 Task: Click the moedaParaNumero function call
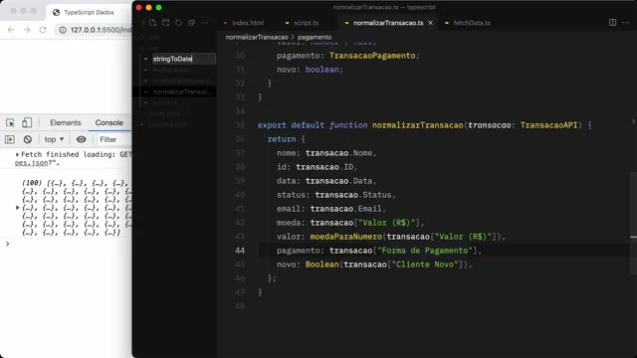click(x=345, y=237)
